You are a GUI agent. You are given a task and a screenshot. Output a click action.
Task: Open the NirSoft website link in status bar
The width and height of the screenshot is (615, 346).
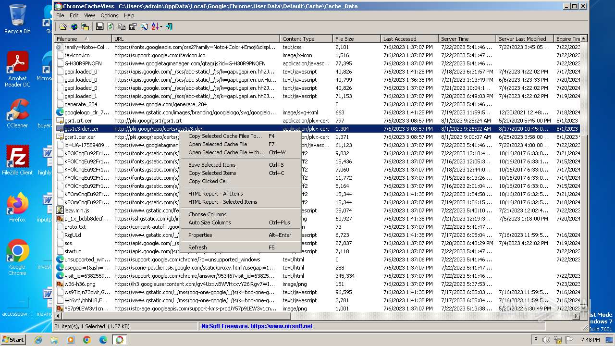click(x=257, y=326)
